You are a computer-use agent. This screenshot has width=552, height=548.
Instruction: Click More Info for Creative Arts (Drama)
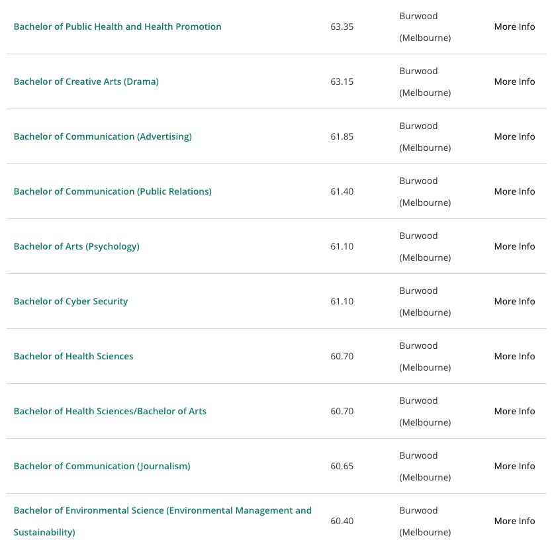pos(514,81)
